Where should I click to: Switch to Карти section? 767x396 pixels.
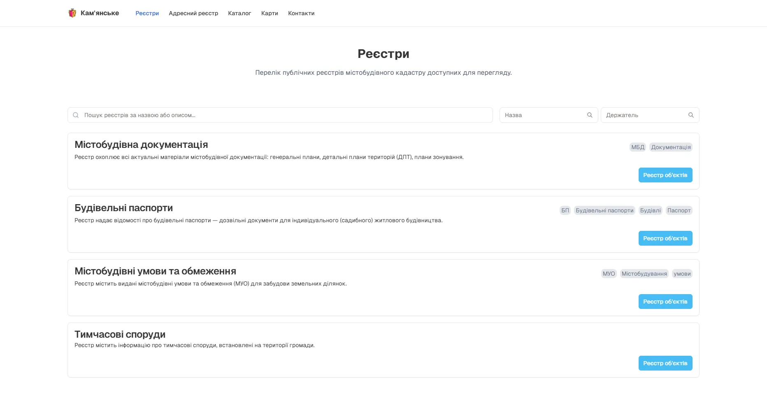pyautogui.click(x=270, y=13)
